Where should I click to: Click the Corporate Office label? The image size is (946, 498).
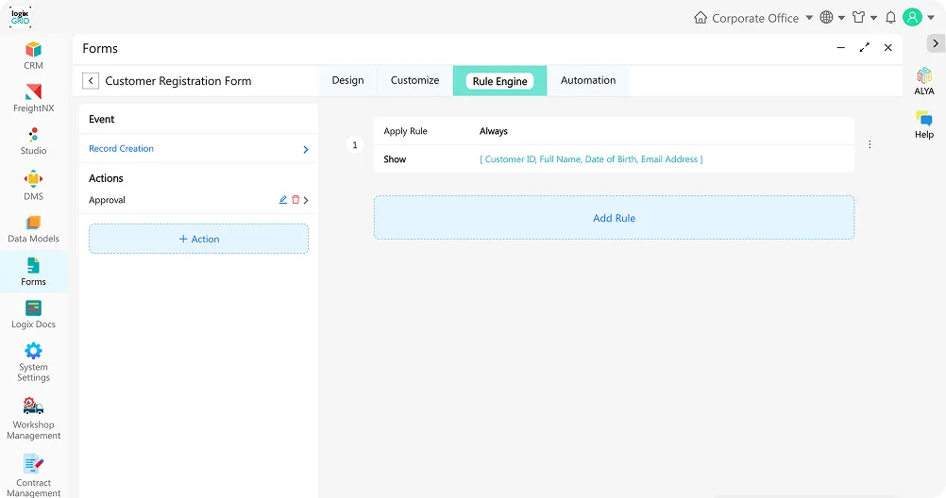[x=755, y=18]
